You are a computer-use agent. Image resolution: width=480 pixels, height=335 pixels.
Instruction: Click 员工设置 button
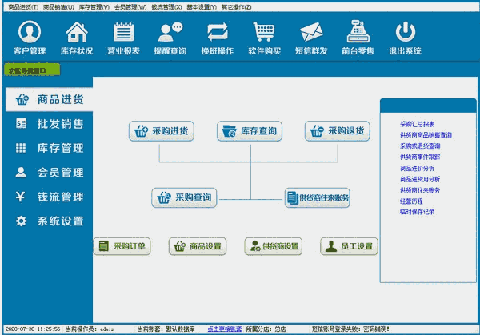(349, 246)
